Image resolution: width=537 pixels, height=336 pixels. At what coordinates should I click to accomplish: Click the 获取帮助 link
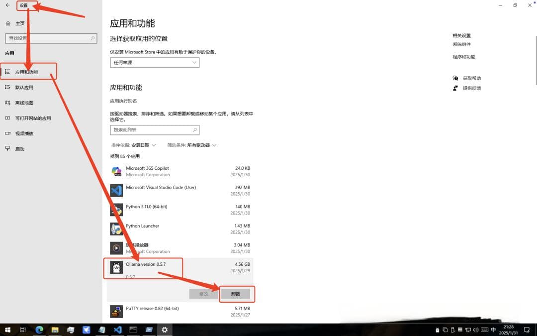[472, 78]
